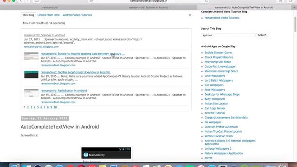Screen dimensions: 297x167
Task: Open Nature Wallpapers Application link
Action: pos(224,154)
